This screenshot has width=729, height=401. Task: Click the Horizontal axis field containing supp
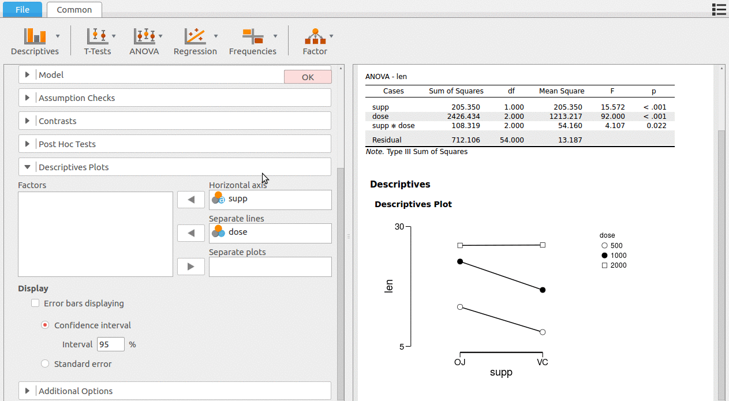(x=270, y=200)
